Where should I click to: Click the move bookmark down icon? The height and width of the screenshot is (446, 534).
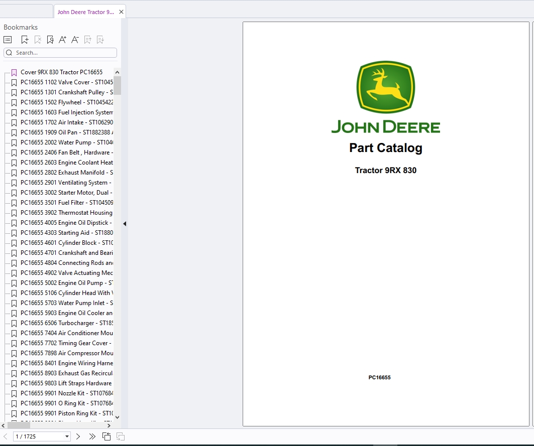point(100,40)
